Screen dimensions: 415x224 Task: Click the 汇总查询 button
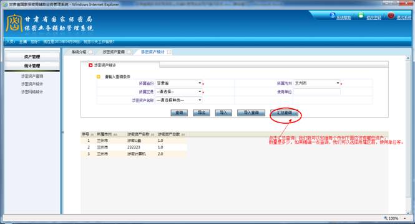coord(284,113)
